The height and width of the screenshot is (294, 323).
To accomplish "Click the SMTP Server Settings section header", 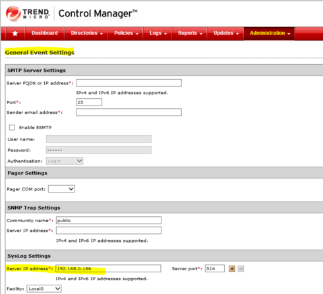I will (36, 71).
